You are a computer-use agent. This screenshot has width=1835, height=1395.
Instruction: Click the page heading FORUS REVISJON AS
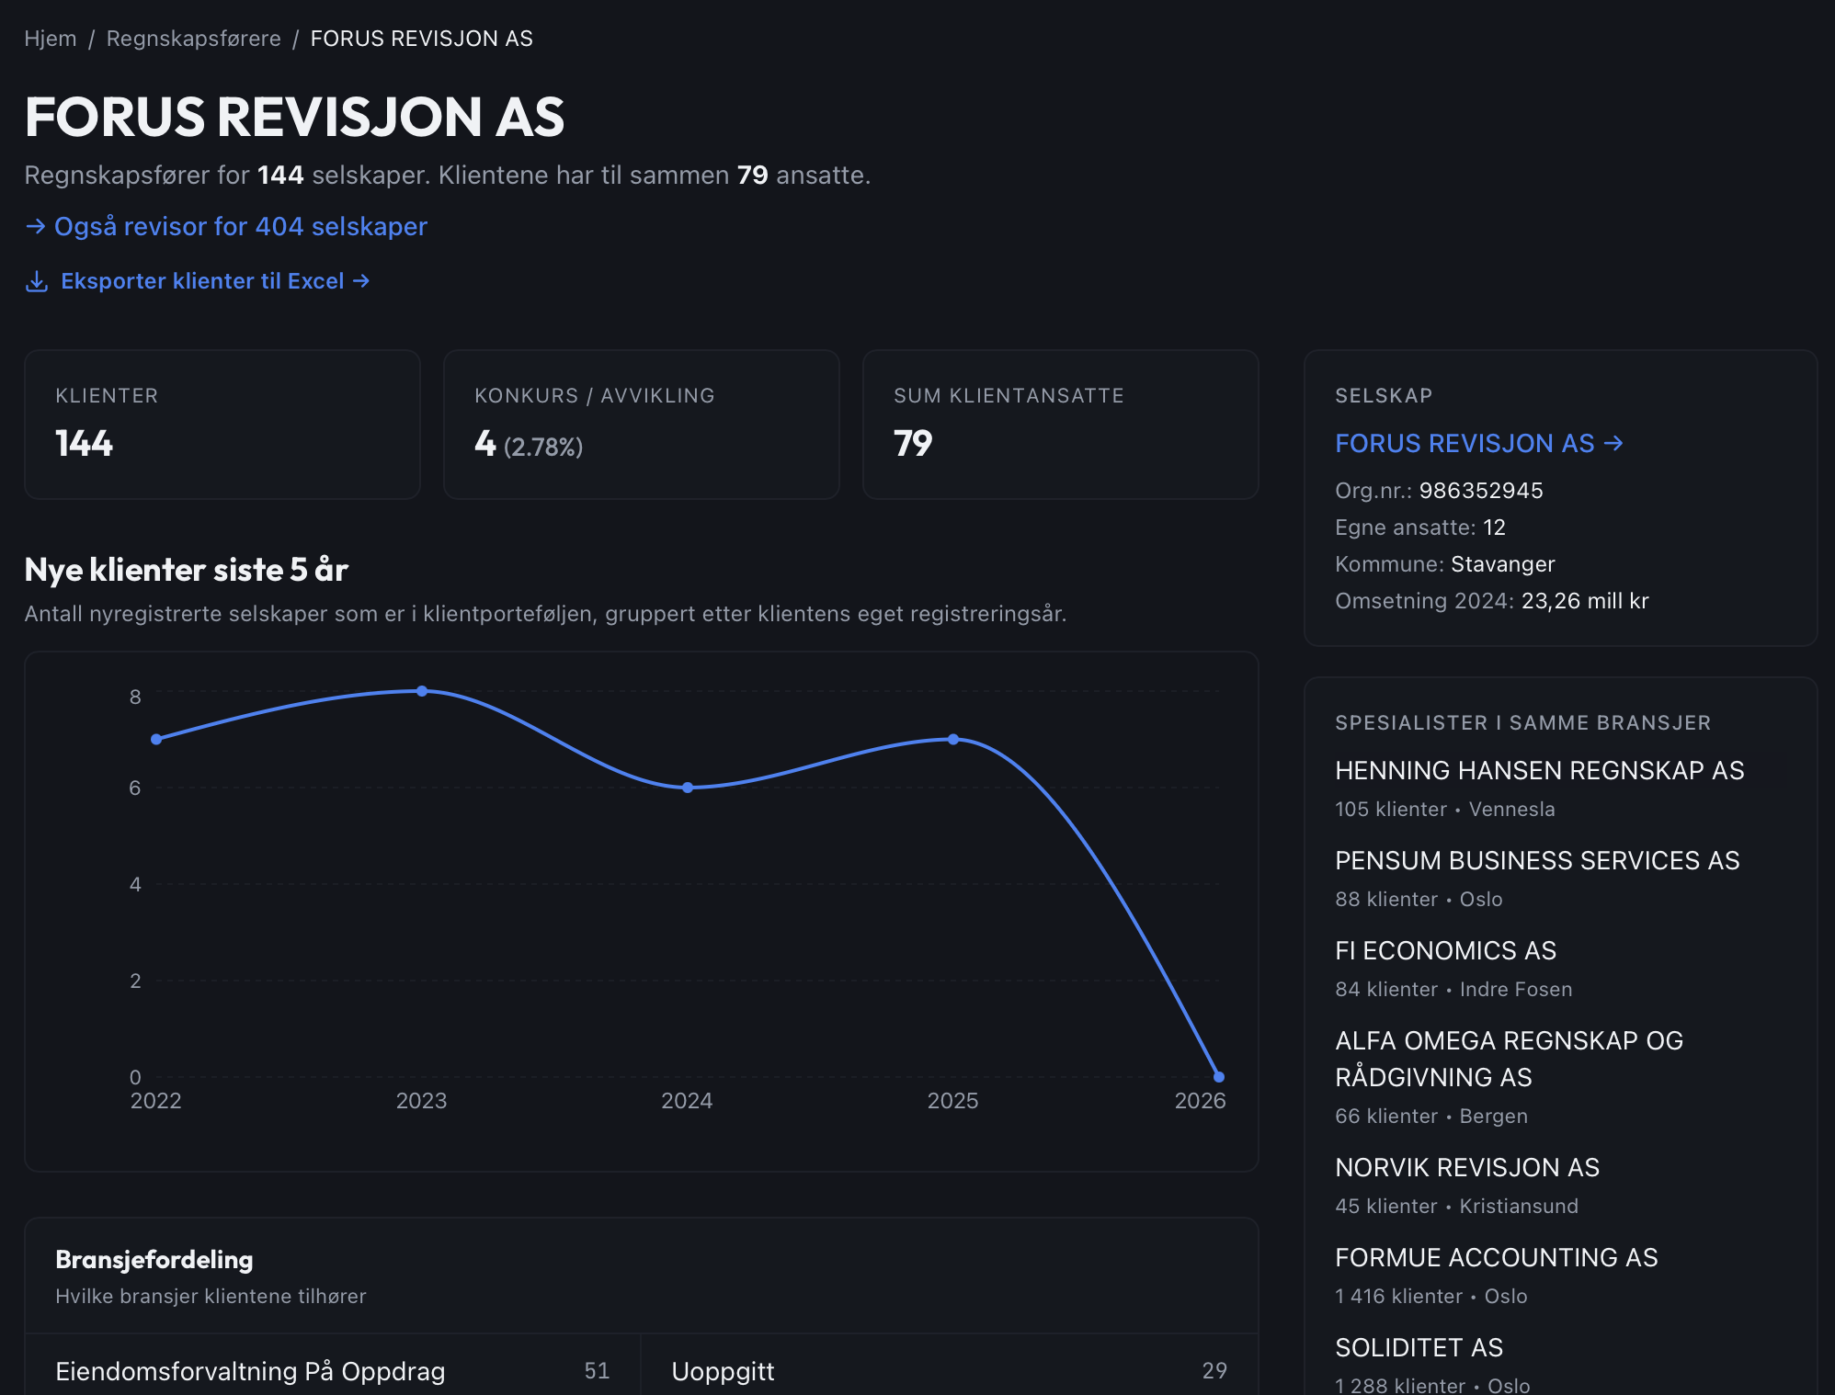click(295, 118)
